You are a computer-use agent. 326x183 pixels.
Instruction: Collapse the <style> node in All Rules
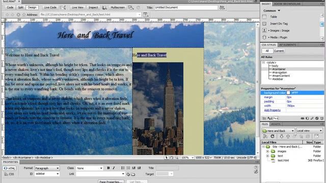(x=263, y=63)
